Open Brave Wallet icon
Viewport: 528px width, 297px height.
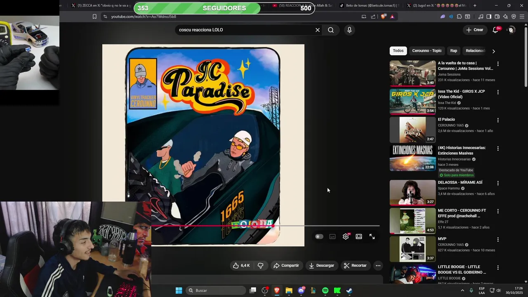point(497,16)
